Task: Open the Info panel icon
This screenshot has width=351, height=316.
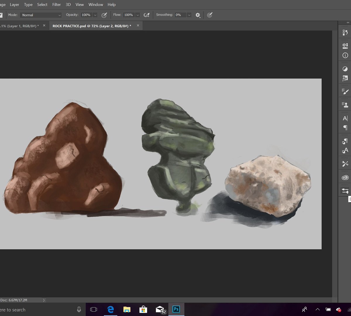Action: coord(345,55)
